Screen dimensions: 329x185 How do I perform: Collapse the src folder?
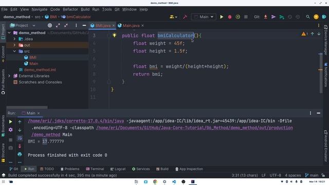[14, 51]
